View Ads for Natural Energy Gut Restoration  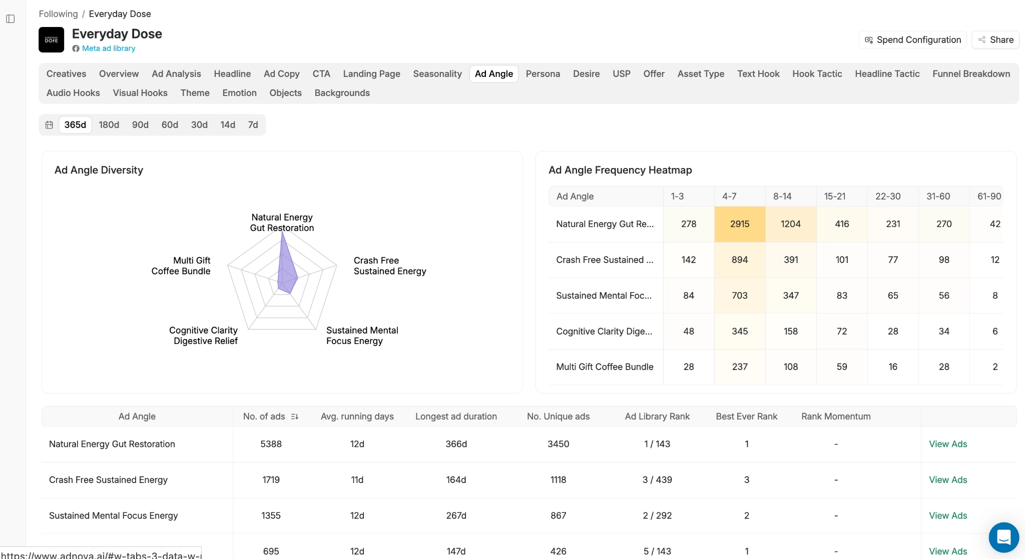[x=948, y=444]
